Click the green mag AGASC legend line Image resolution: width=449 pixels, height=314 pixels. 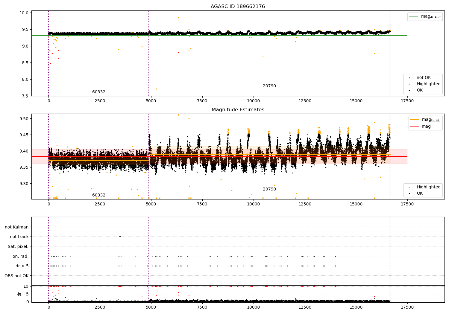(414, 16)
